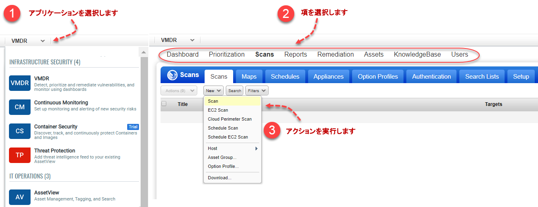Go to Users section
Image resolution: width=538 pixels, height=207 pixels.
[x=459, y=54]
